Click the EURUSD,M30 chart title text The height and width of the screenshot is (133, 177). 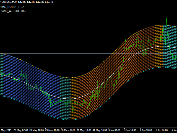click(x=9, y=2)
